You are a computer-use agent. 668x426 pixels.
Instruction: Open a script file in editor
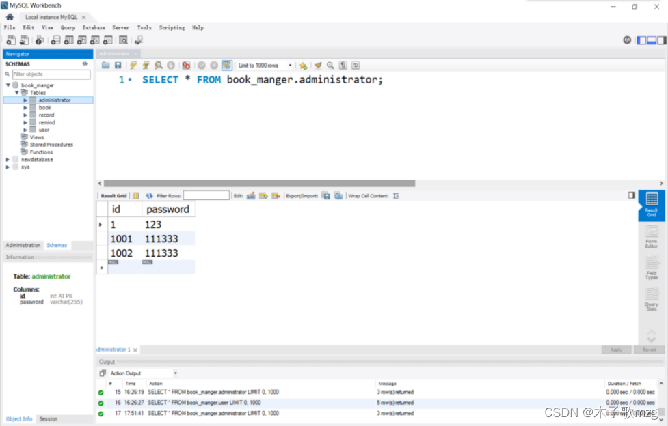(106, 65)
